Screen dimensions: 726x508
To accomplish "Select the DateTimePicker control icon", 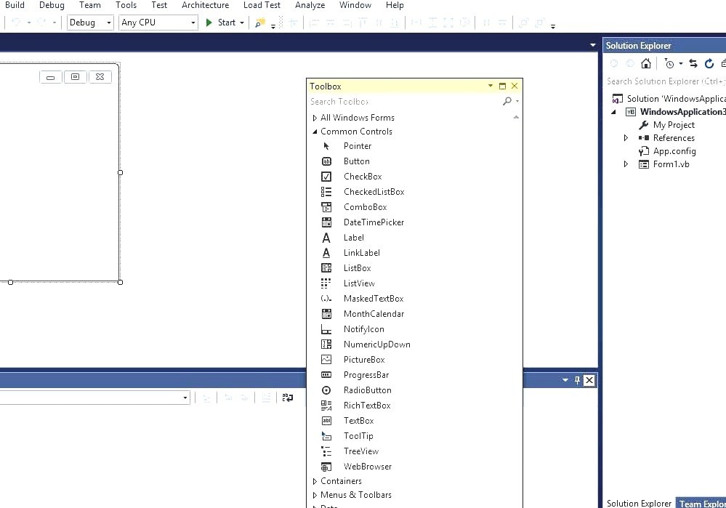I will tap(326, 222).
